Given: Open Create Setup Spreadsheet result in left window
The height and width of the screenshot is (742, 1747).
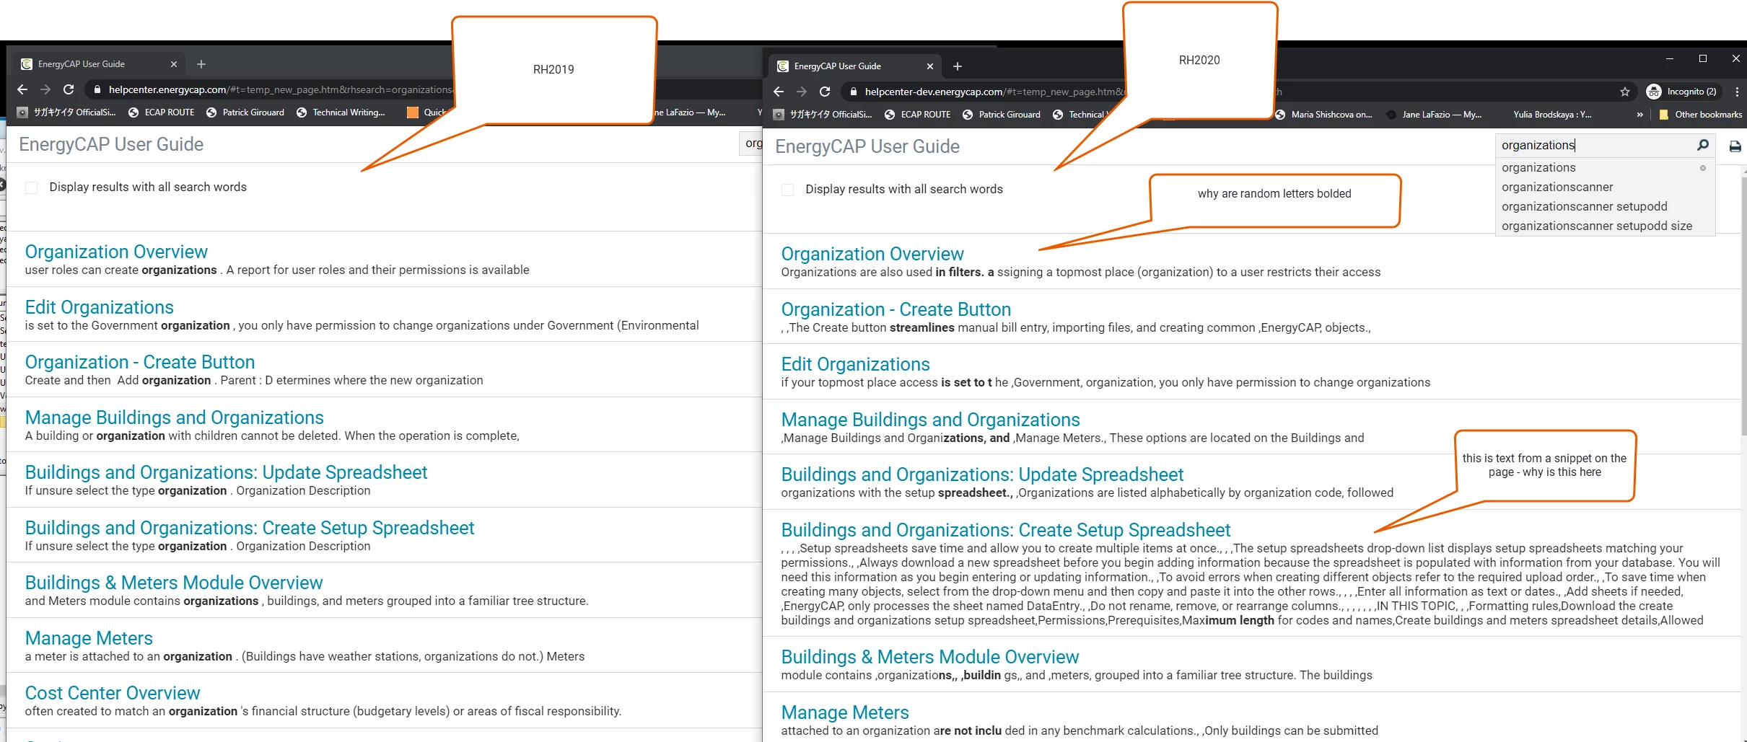Looking at the screenshot, I should coord(250,528).
